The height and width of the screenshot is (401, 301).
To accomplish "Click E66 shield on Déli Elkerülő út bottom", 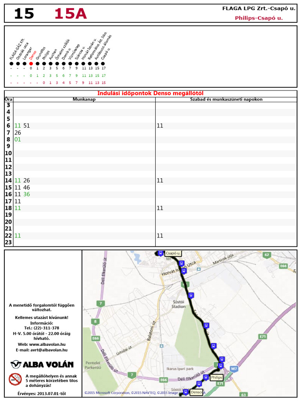I will point(163,380).
